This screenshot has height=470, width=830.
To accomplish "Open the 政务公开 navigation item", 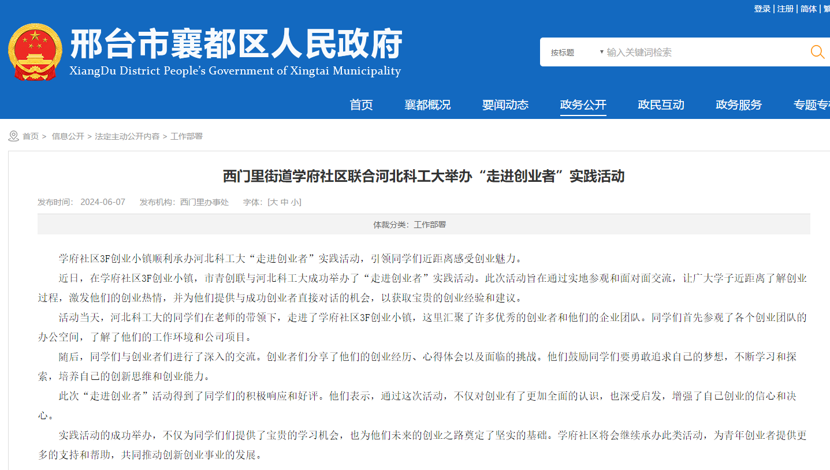I will [583, 105].
